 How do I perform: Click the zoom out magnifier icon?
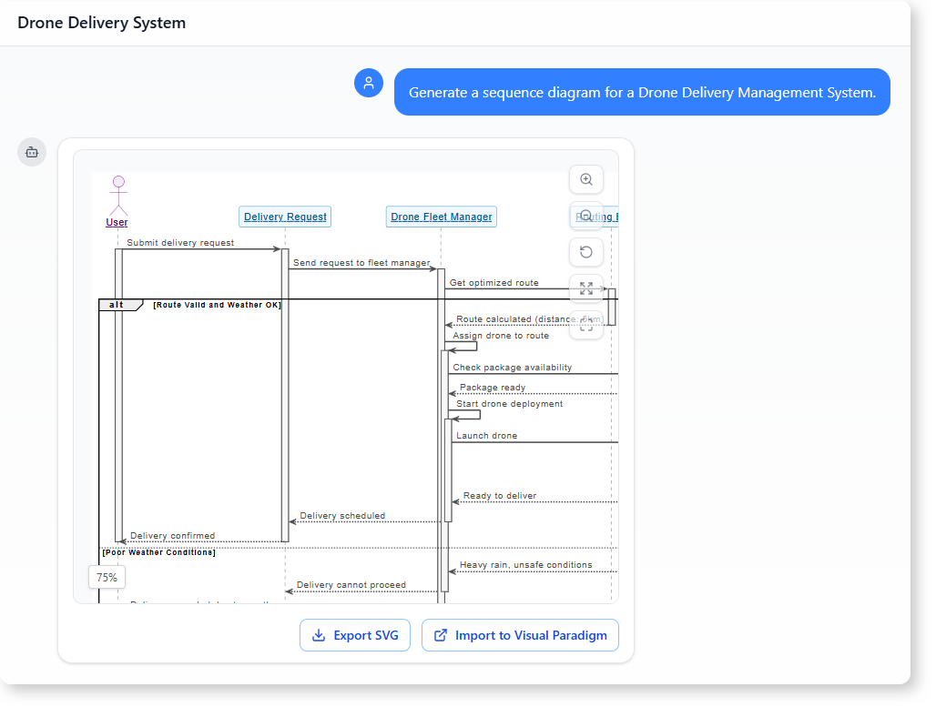586,216
